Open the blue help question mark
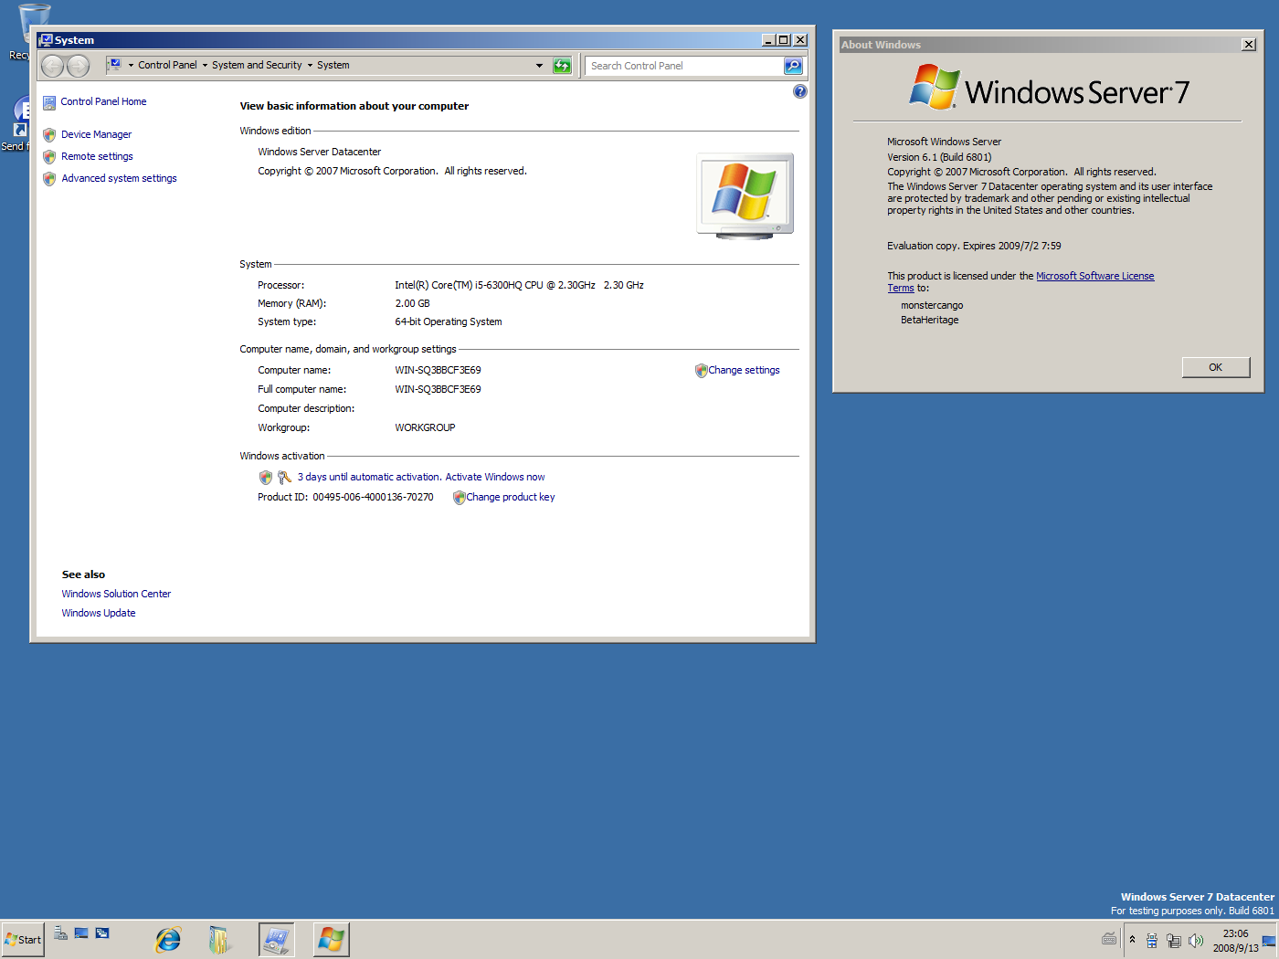 click(800, 91)
